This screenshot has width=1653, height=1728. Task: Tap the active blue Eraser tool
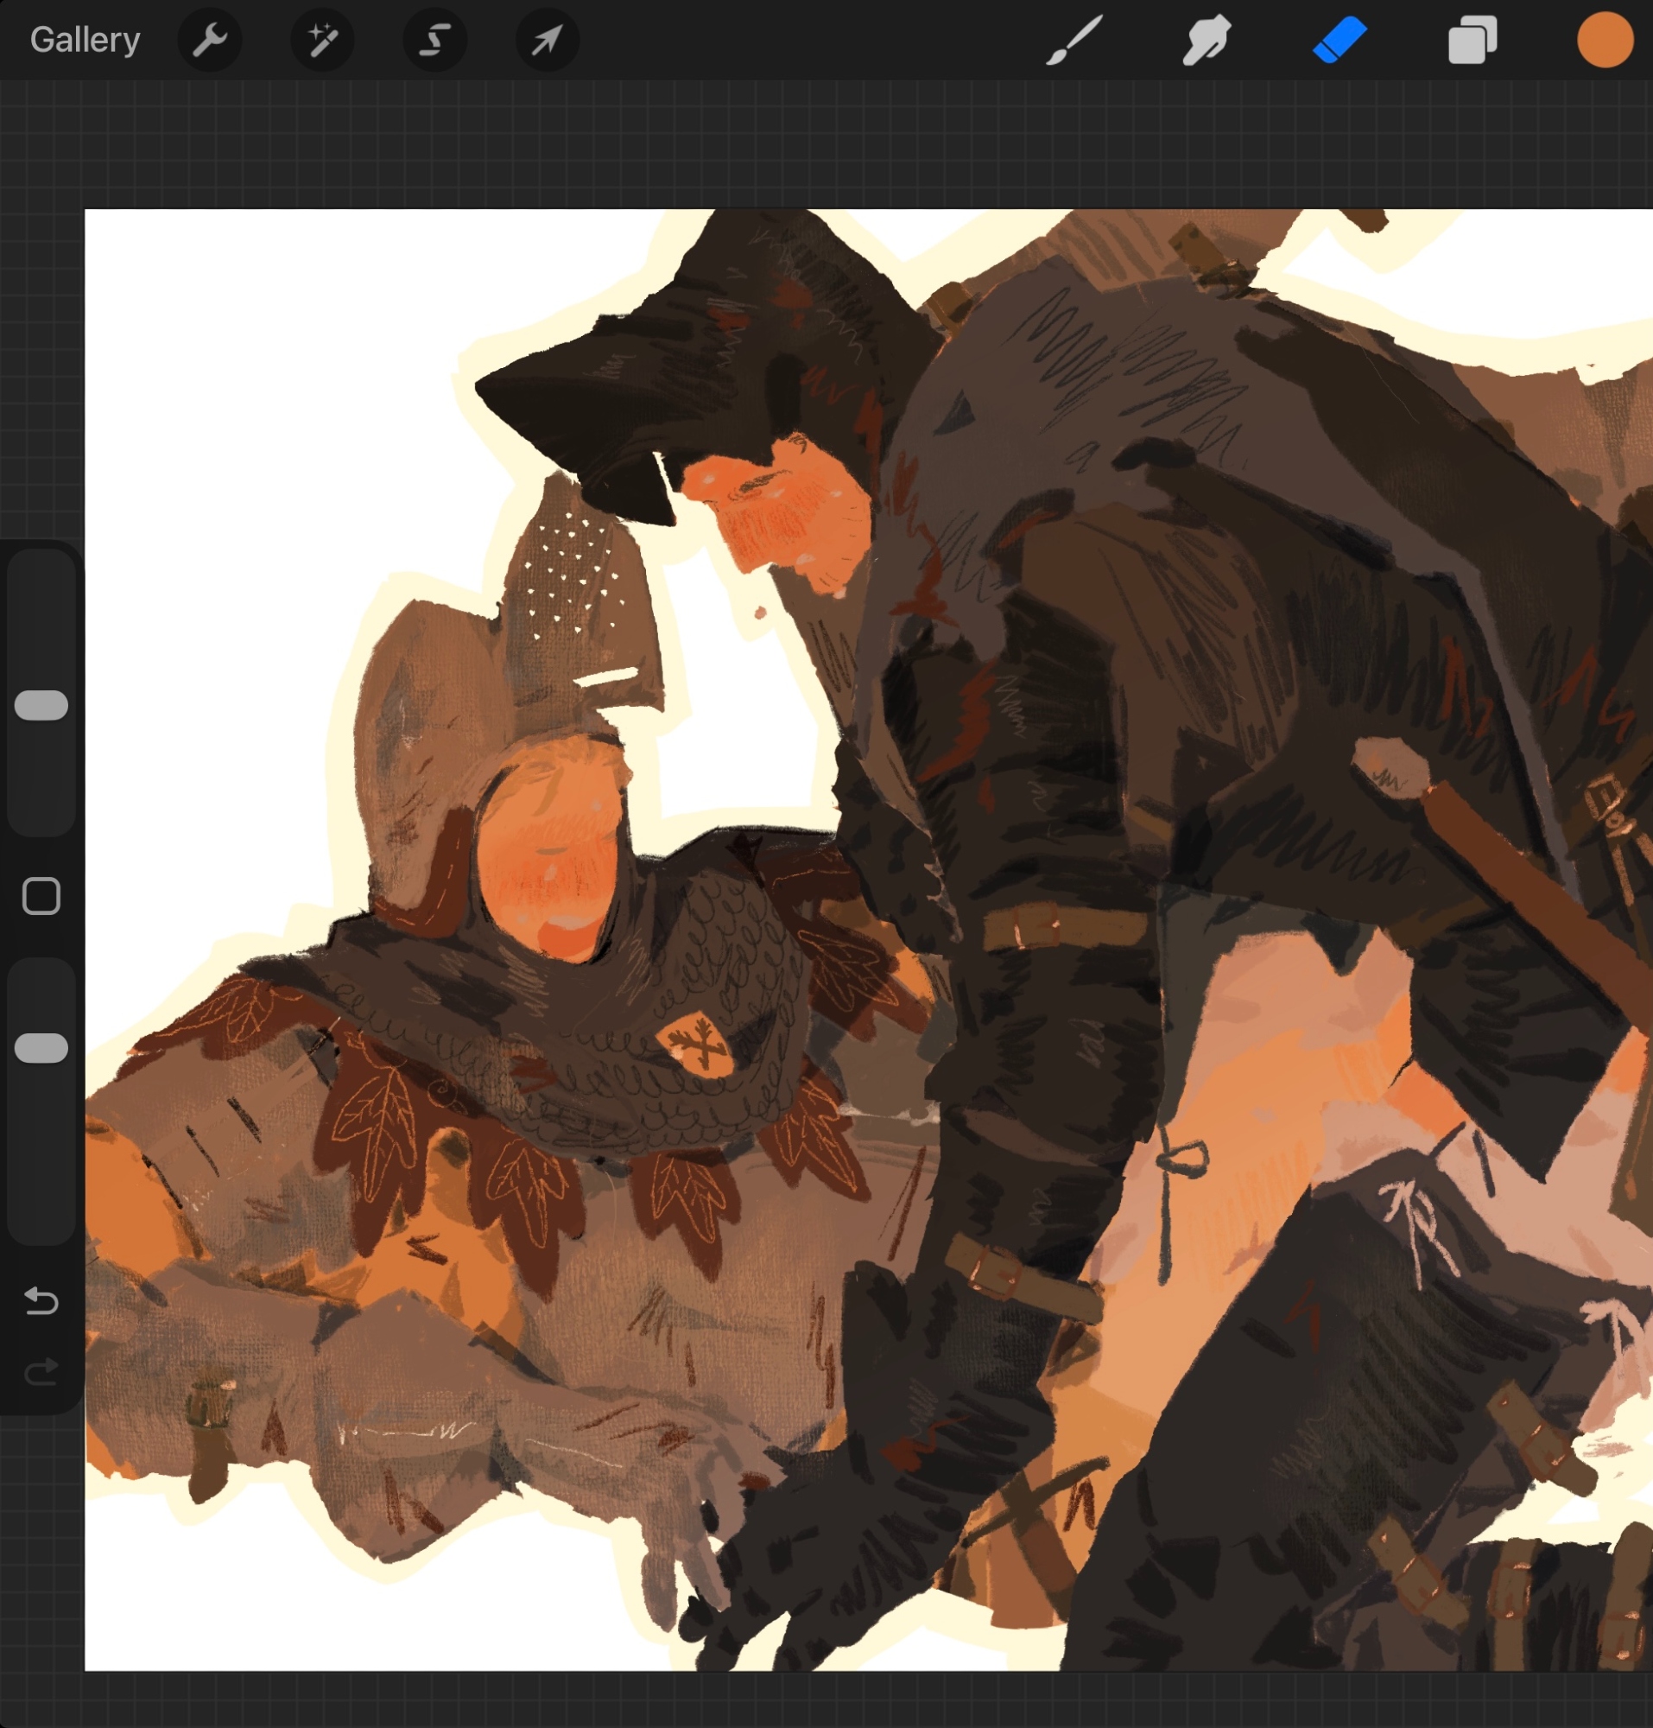pos(1339,41)
